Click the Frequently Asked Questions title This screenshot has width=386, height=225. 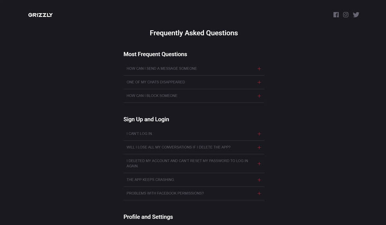point(194,33)
